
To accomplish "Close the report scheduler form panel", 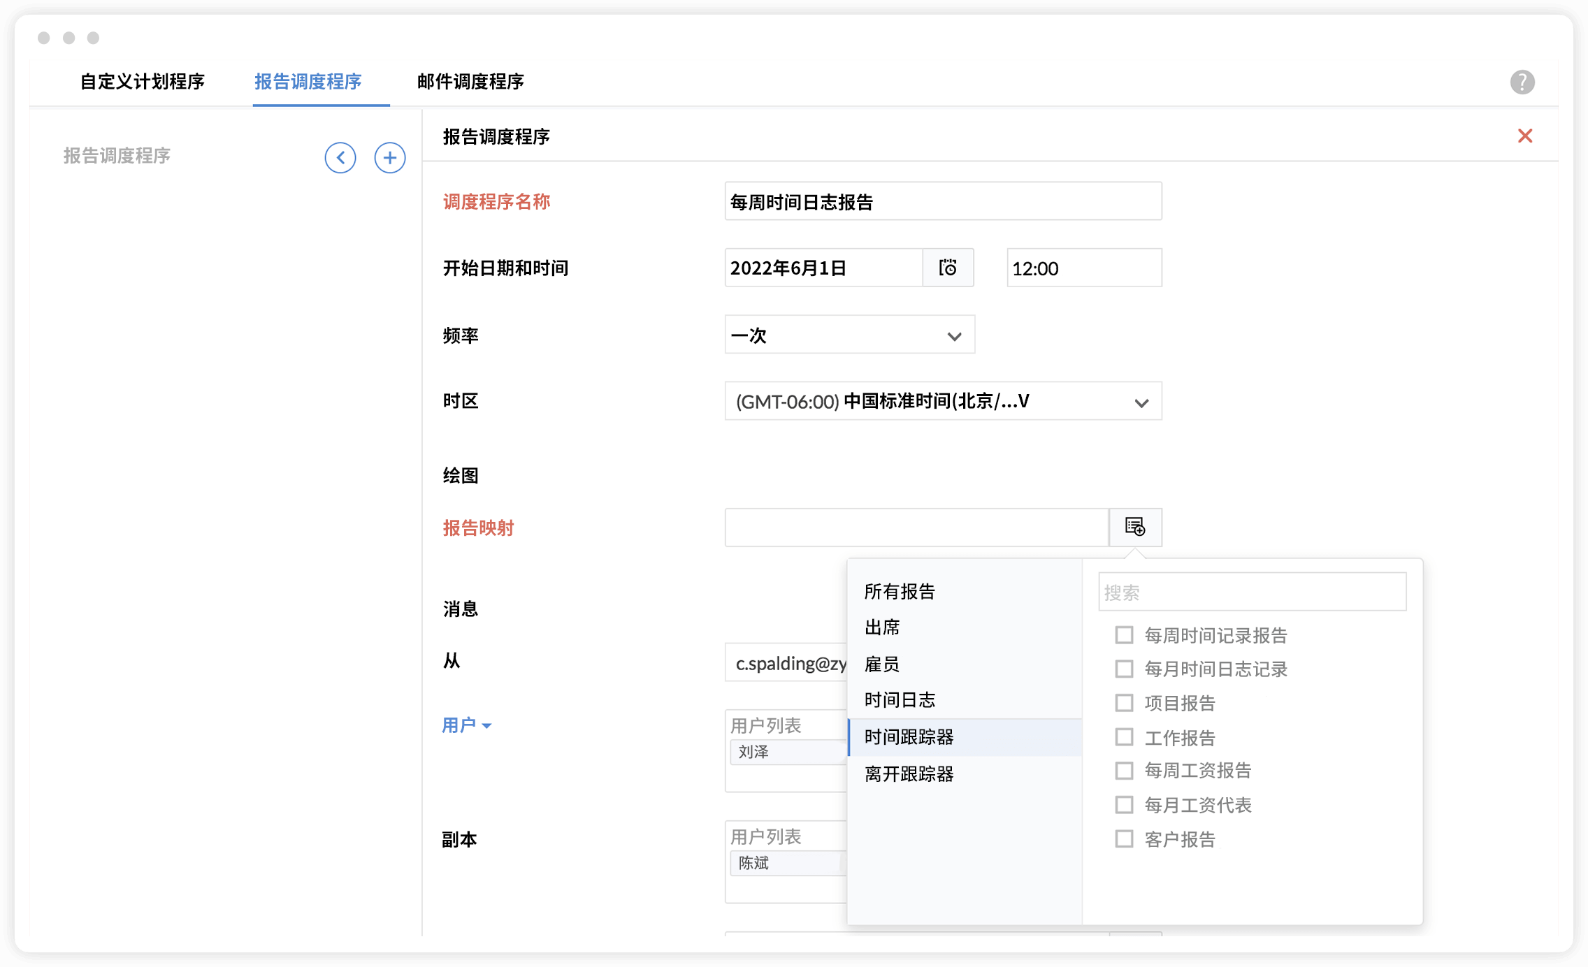I will pos(1524,136).
